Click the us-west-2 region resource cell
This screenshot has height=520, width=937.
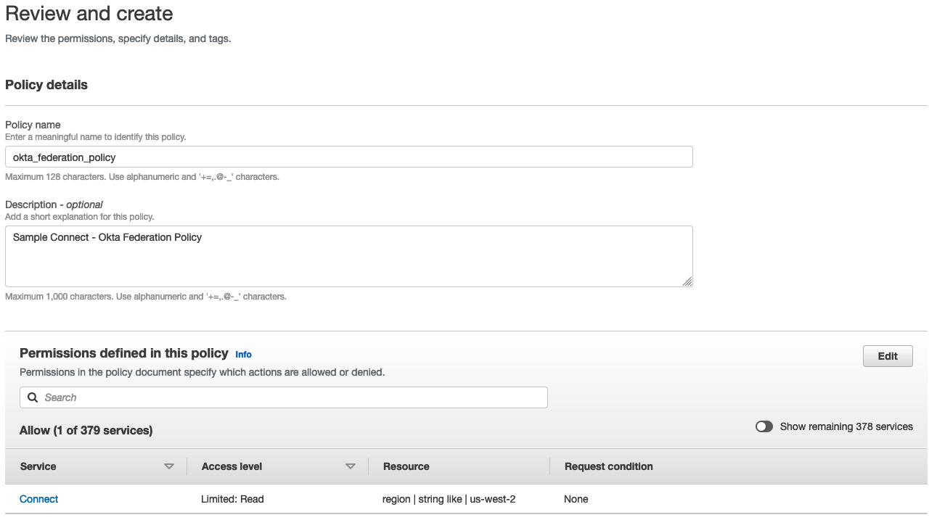coord(449,499)
